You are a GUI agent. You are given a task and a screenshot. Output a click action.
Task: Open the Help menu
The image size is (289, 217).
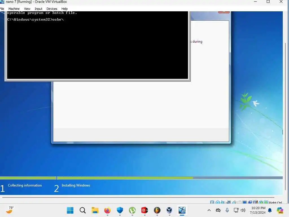click(x=65, y=9)
